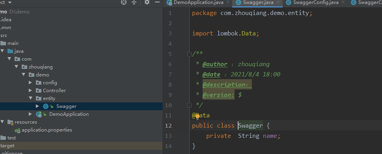
Task: Click the entity package icon
Action: pos(39,98)
